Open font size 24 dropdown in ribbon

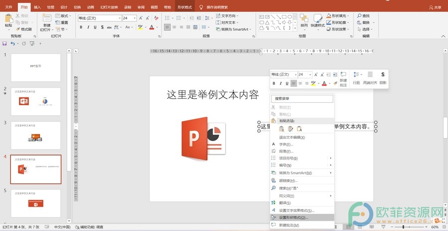(x=135, y=18)
